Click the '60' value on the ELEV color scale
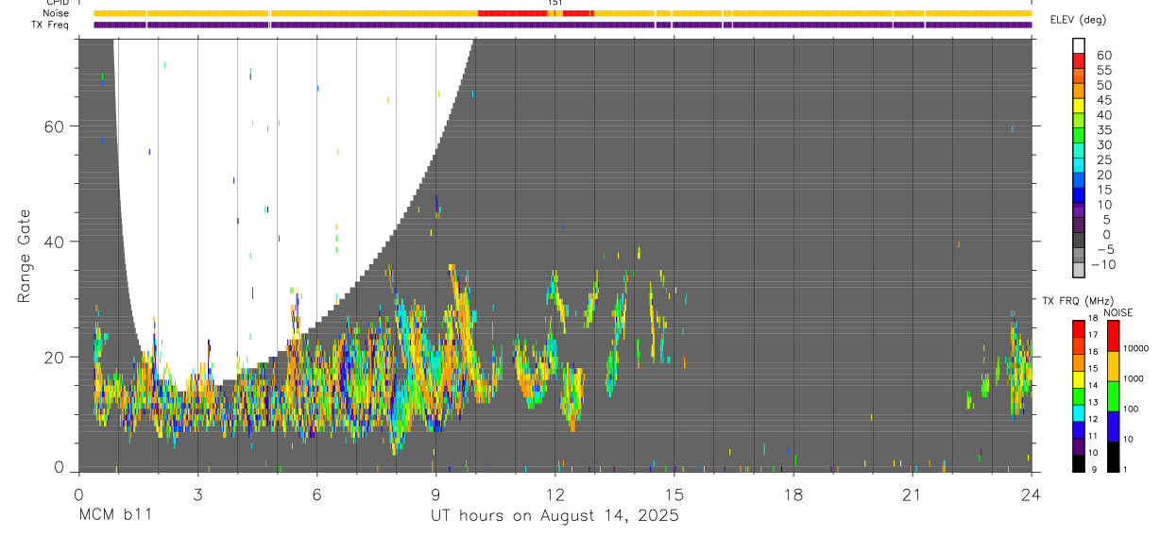 pos(1103,55)
